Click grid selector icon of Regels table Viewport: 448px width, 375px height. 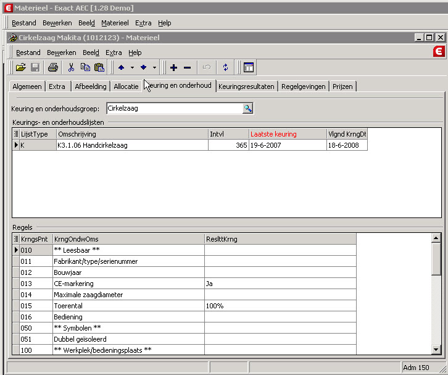point(16,239)
